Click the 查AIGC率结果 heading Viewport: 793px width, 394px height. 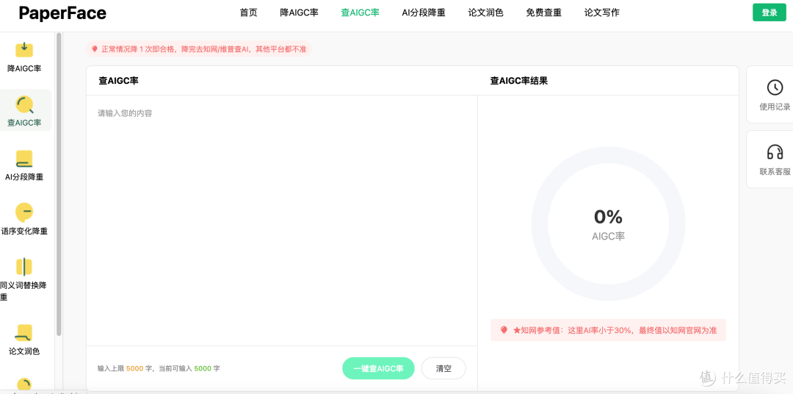519,81
